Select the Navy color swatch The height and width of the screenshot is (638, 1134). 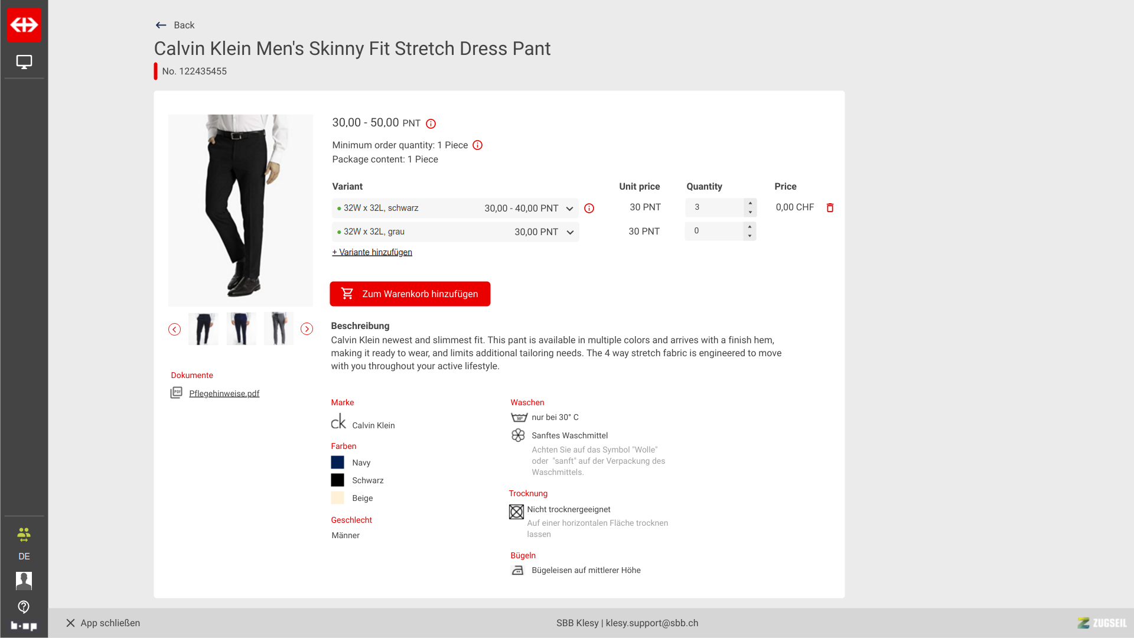[337, 463]
